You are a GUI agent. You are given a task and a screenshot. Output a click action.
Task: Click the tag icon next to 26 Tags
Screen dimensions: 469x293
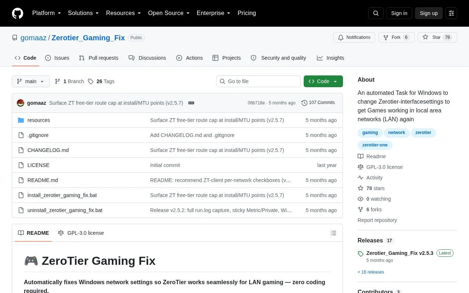91,81
